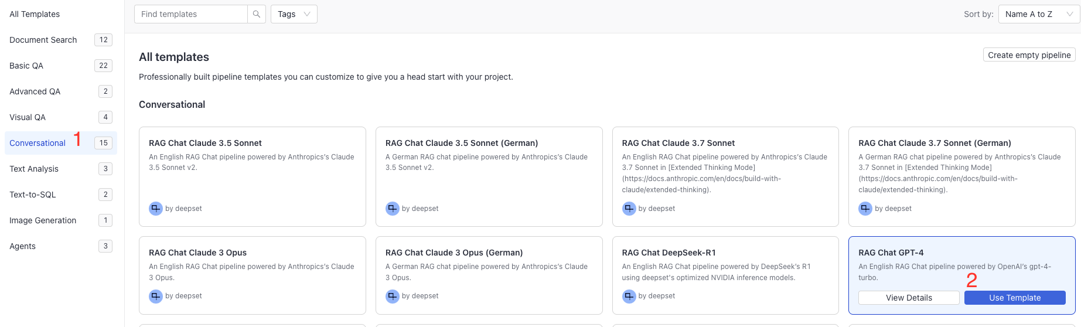Click the All templates page heading
1081x327 pixels.
click(174, 57)
